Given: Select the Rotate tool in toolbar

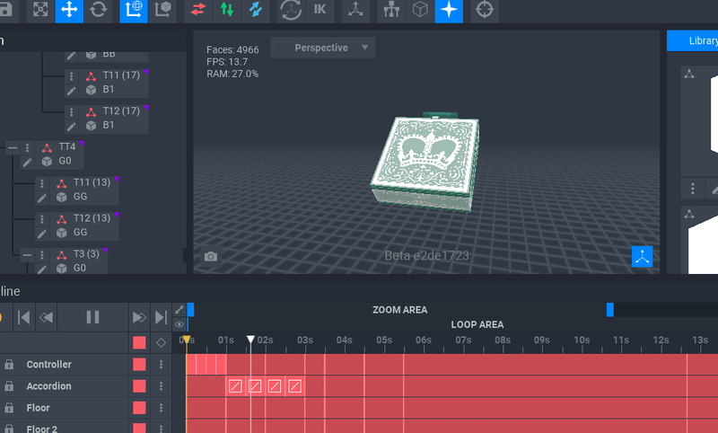Looking at the screenshot, I should coord(98,10).
